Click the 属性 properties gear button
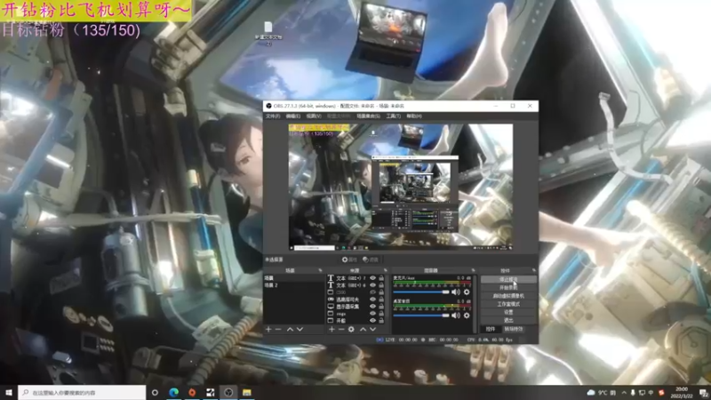711x400 pixels. pos(349,260)
